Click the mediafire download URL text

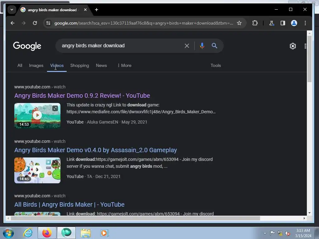pyautogui.click(x=141, y=112)
